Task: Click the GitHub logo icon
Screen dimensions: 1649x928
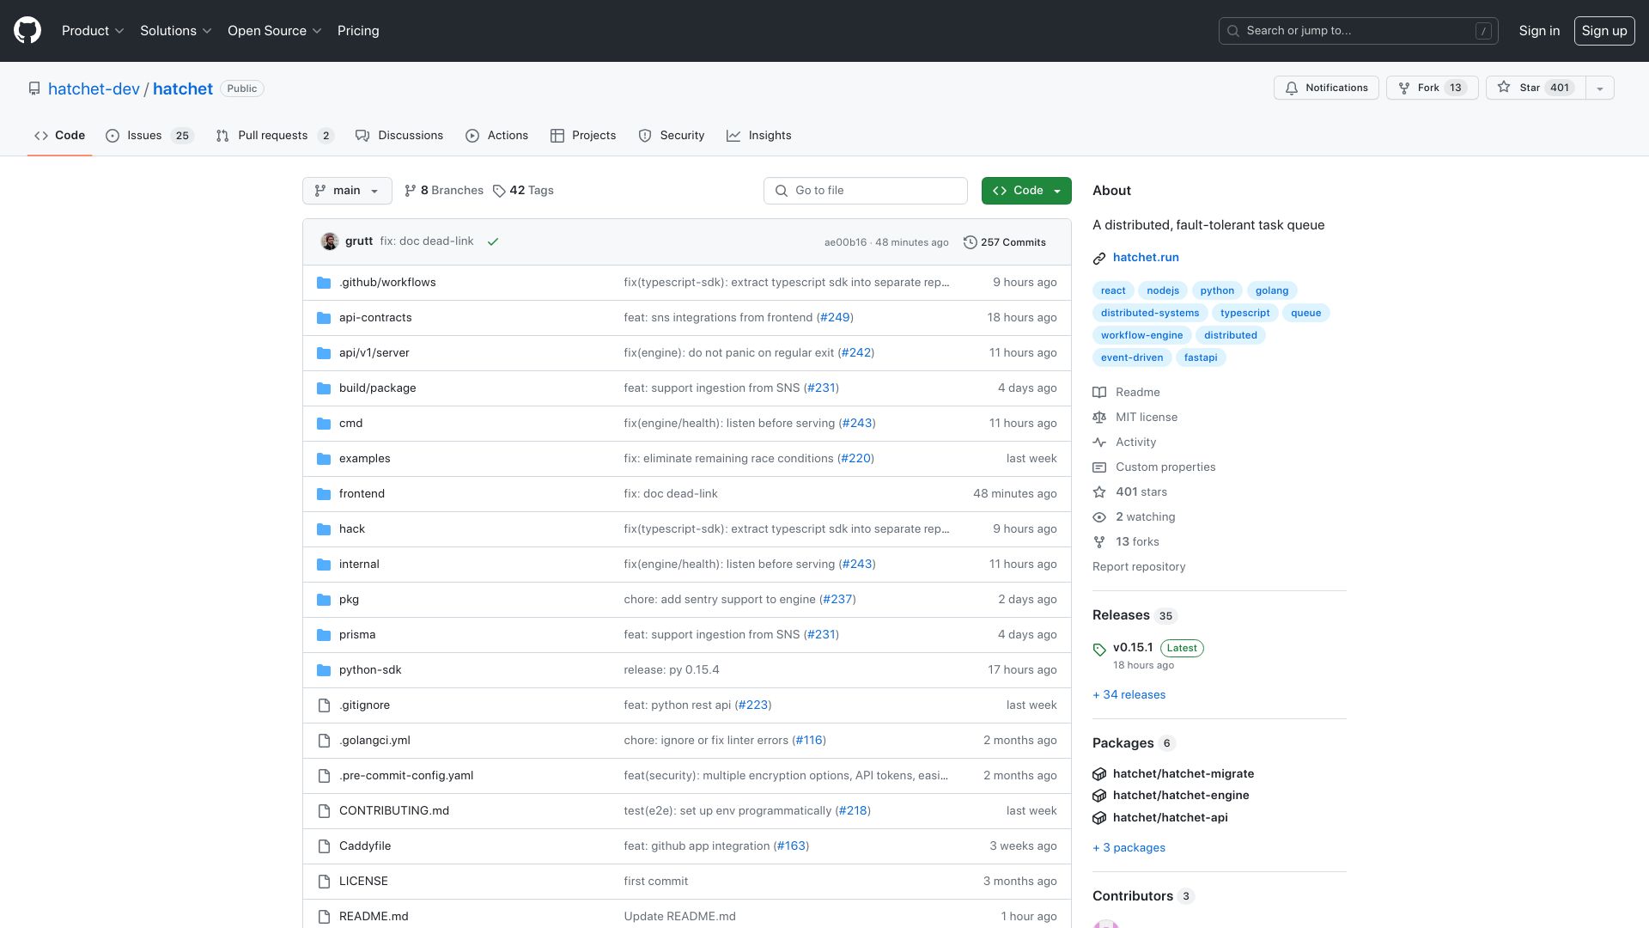Action: click(x=27, y=31)
